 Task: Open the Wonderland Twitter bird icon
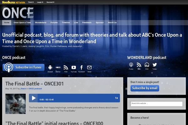(155, 66)
